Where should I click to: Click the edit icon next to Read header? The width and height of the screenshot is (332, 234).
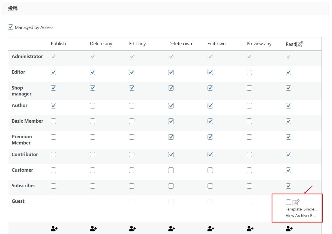point(299,44)
